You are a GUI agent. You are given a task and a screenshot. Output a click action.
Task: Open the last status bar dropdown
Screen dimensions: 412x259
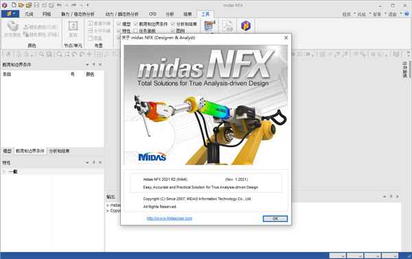pos(390,256)
